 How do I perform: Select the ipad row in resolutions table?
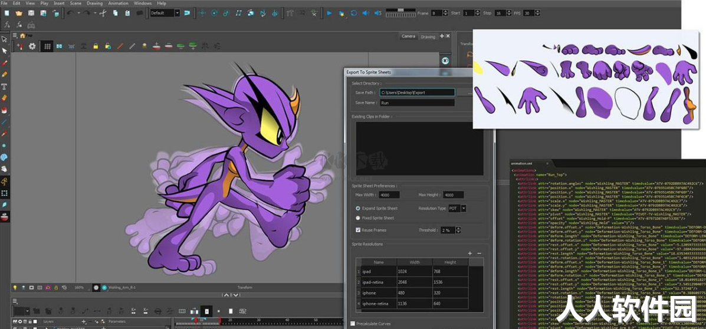click(412, 271)
